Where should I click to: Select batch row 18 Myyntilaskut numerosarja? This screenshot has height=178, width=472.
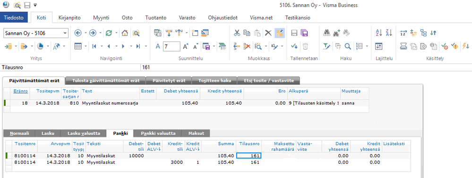coord(186,103)
